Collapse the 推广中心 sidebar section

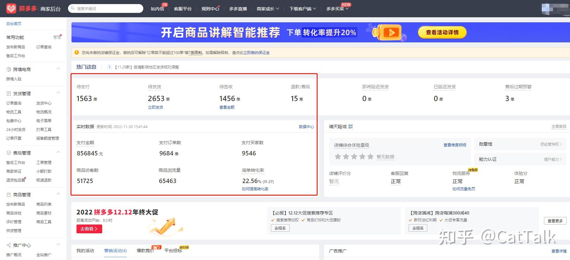point(58,245)
